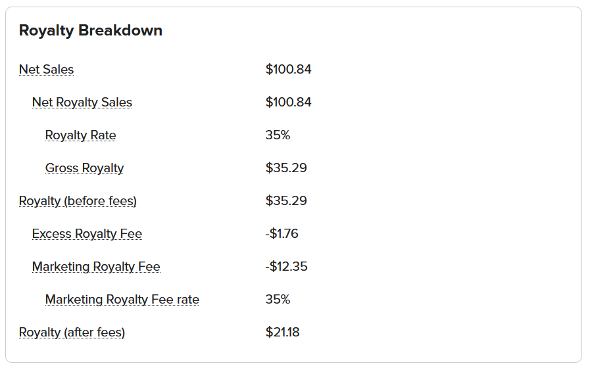Click Royalty (after fees) label
This screenshot has width=590, height=368.
click(72, 333)
